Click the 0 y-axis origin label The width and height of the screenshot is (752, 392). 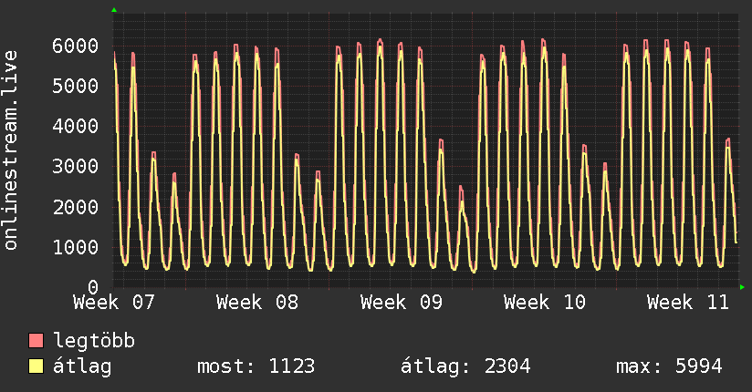(92, 287)
